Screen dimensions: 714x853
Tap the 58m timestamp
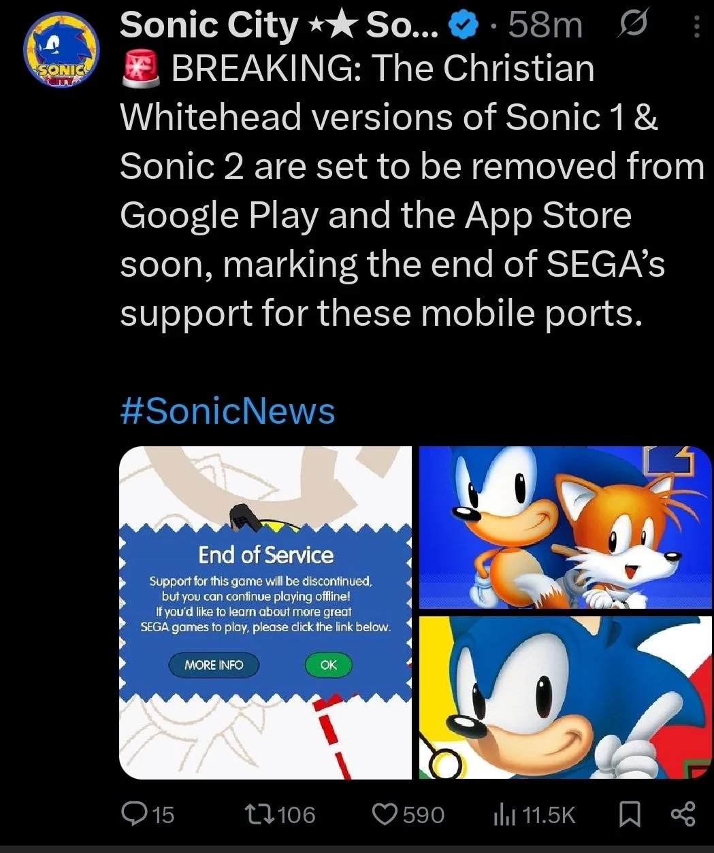click(x=546, y=26)
